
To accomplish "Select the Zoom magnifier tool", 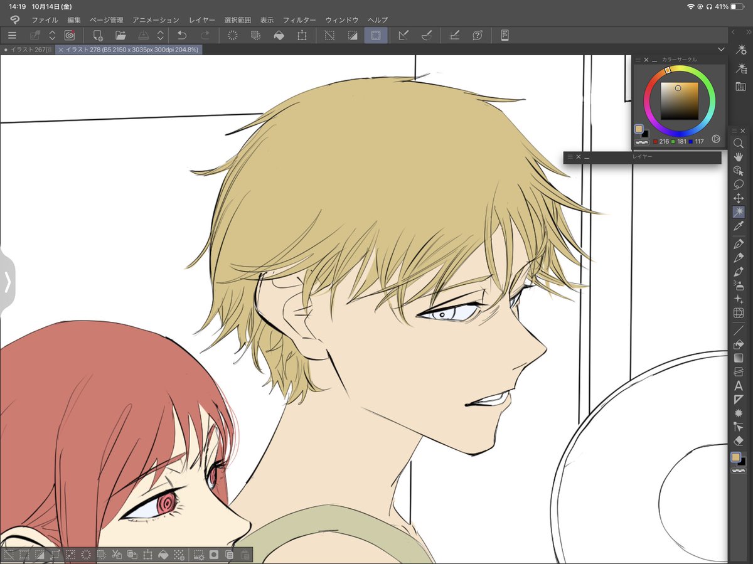I will (739, 143).
